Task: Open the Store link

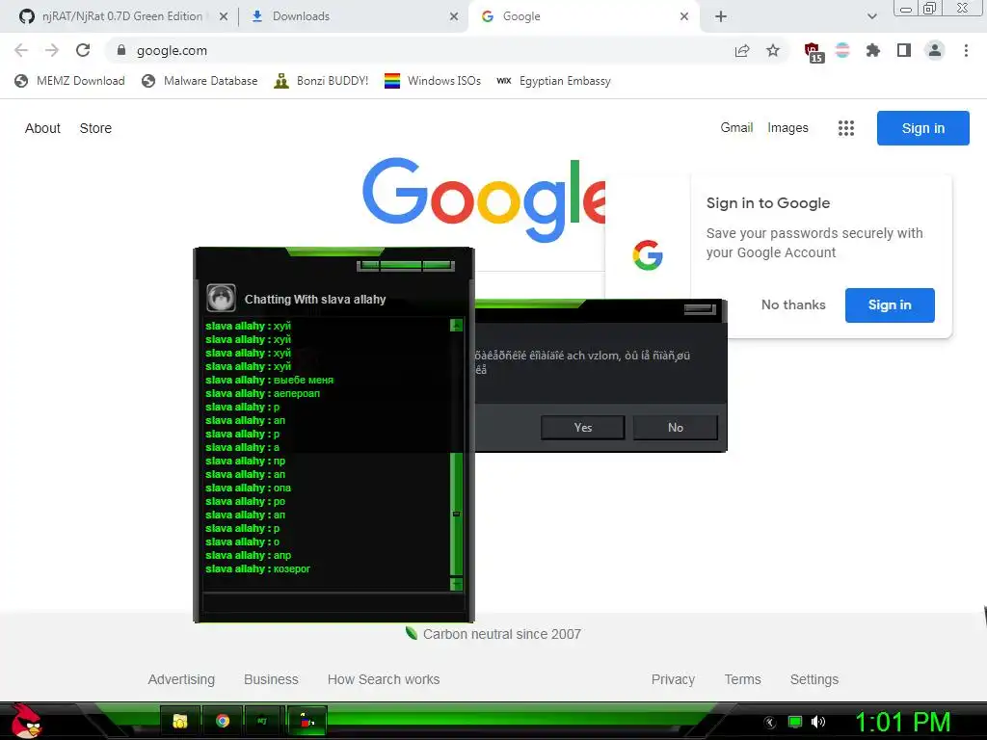Action: point(95,128)
